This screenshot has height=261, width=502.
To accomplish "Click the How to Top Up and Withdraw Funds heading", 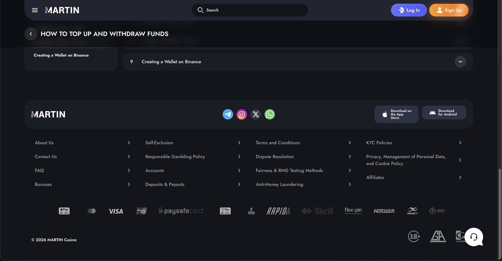I will [x=104, y=34].
